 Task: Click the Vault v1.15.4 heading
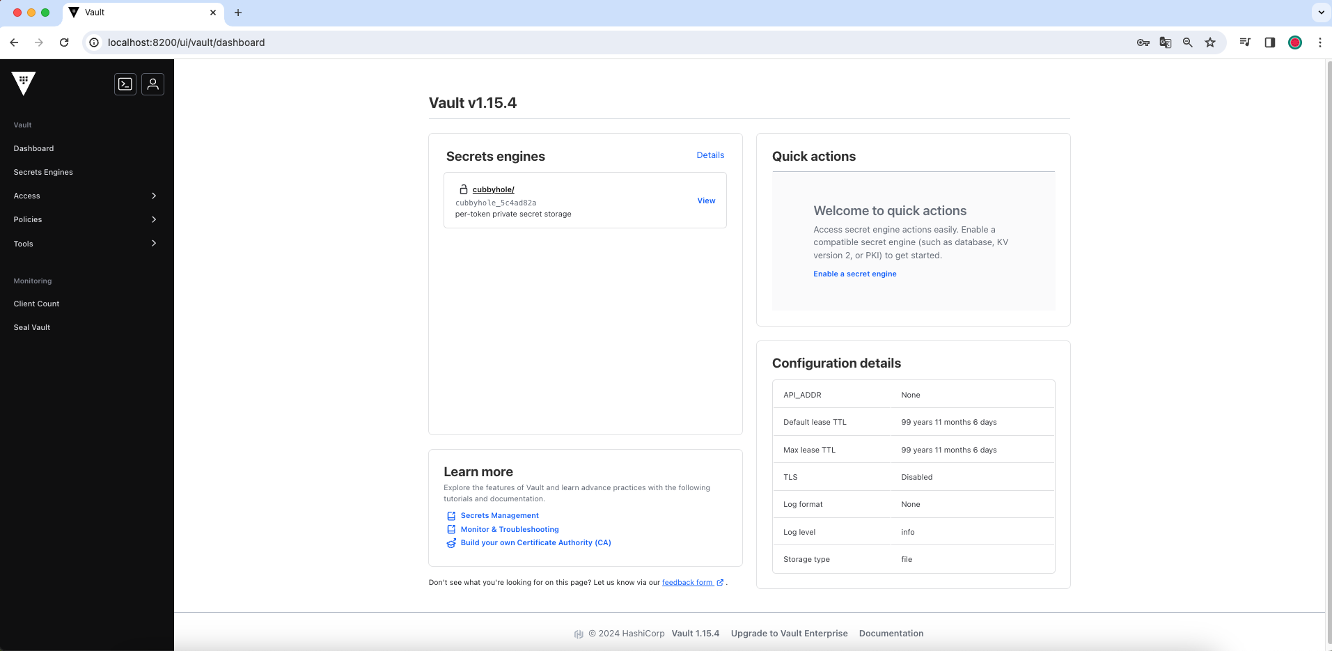[473, 103]
